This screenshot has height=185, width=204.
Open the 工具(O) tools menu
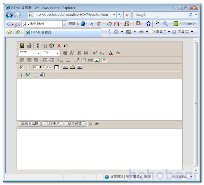pyautogui.click(x=183, y=32)
